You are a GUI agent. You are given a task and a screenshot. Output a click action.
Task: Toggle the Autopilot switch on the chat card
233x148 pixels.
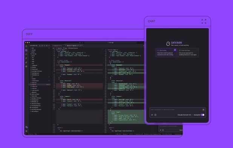202,115
